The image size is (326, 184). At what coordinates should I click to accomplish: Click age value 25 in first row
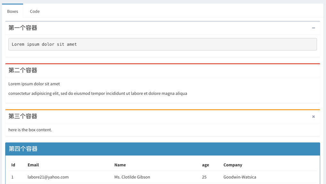[204, 177]
